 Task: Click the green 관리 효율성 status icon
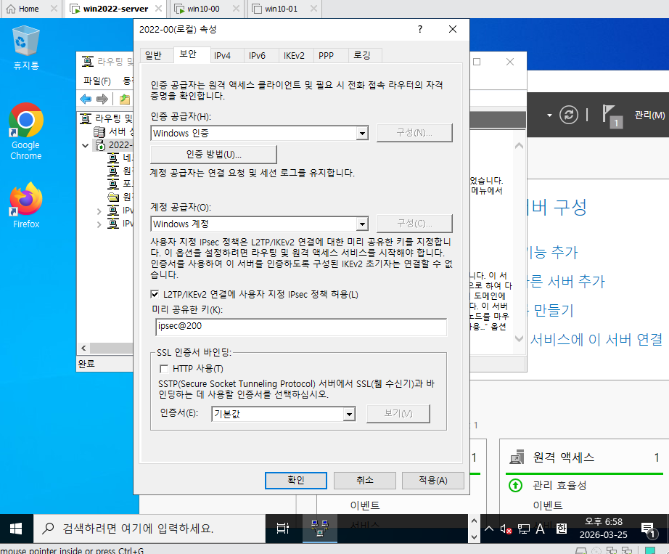coord(515,485)
